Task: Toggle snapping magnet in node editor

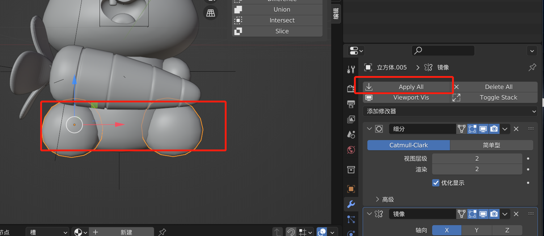Action: pyautogui.click(x=290, y=232)
